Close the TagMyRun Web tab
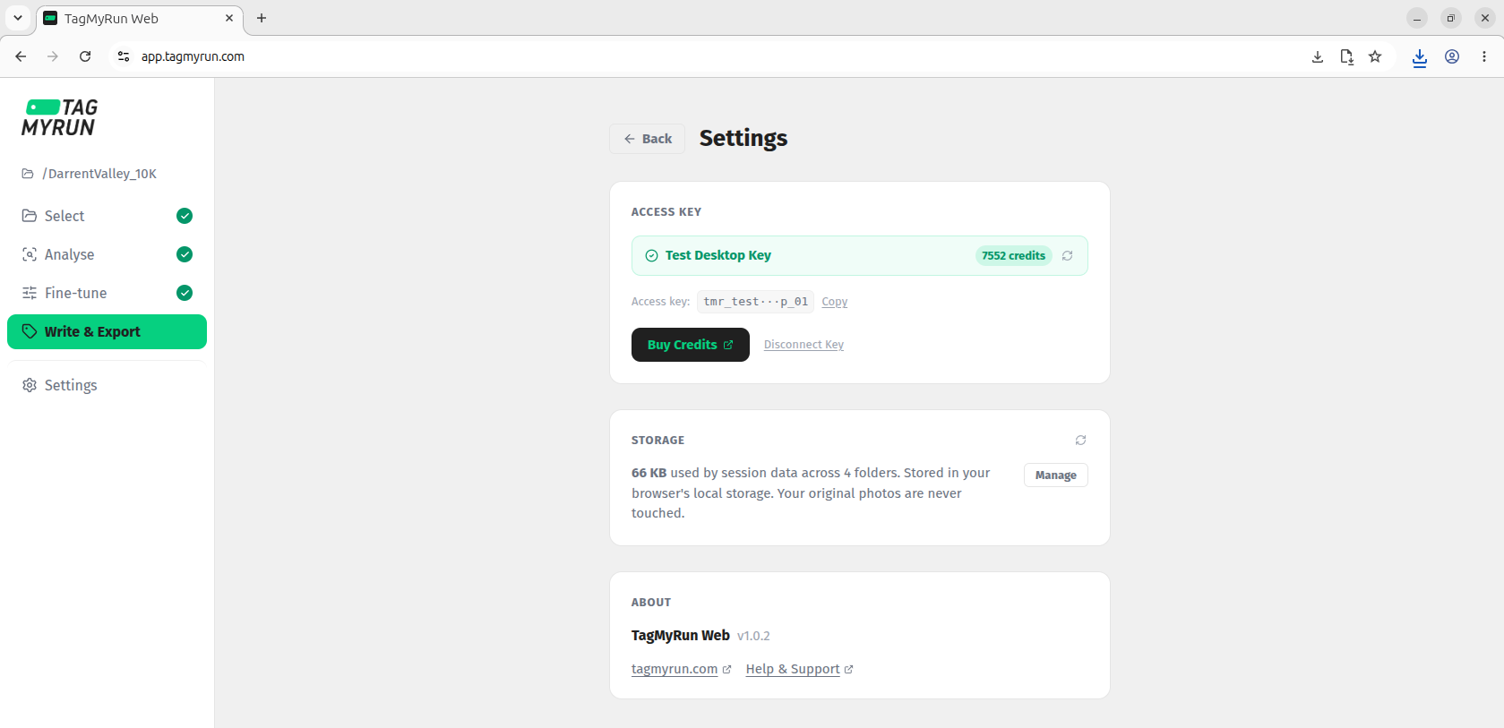The image size is (1504, 728). coord(229,18)
